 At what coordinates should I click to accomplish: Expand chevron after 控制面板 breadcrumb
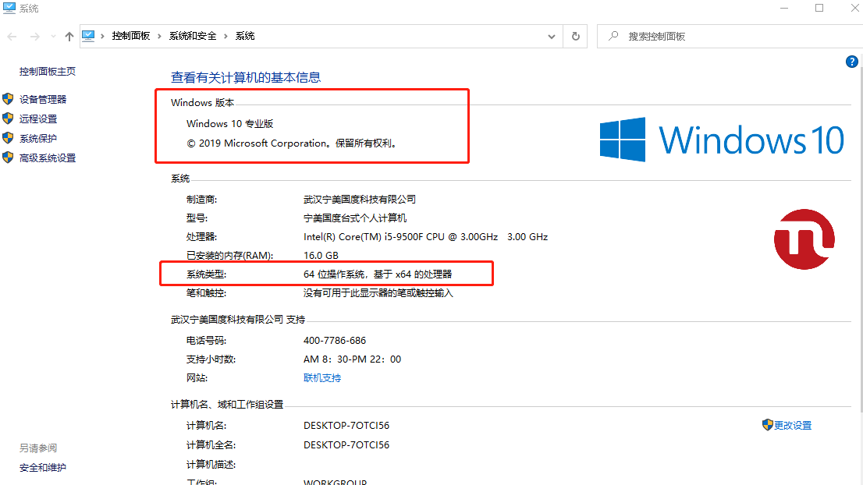coord(160,37)
